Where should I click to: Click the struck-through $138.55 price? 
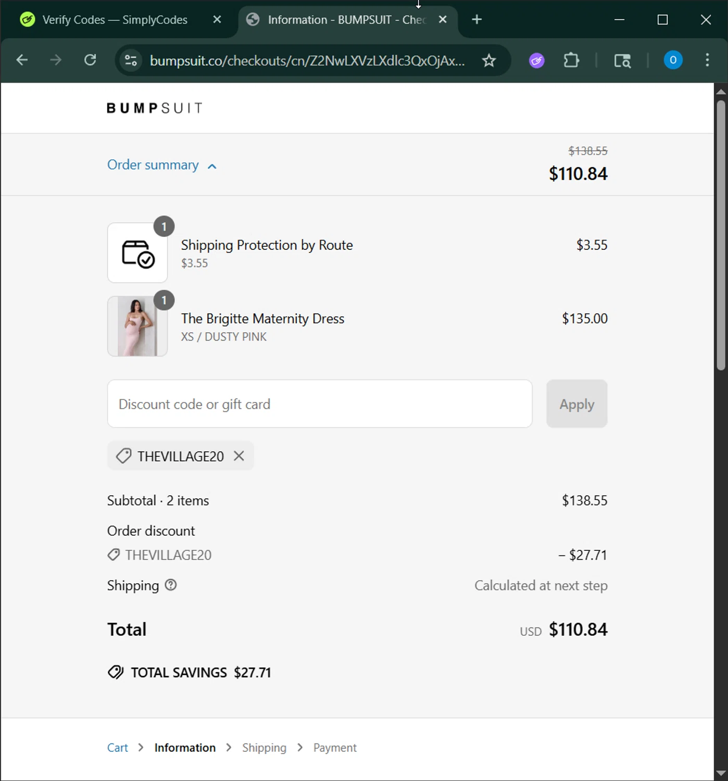tap(588, 151)
